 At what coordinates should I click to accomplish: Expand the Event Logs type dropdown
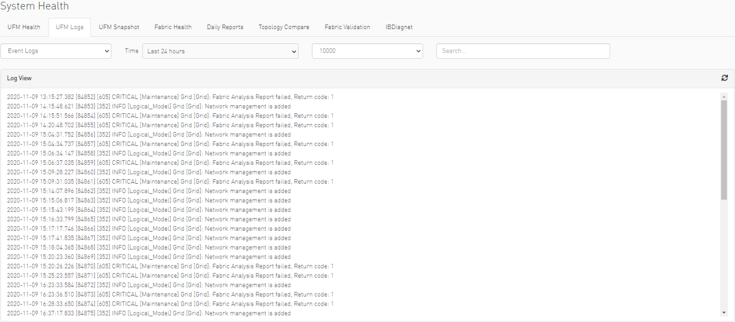point(57,51)
